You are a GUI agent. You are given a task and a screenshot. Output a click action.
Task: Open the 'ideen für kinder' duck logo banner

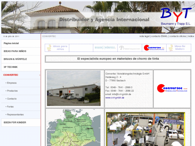(179, 48)
